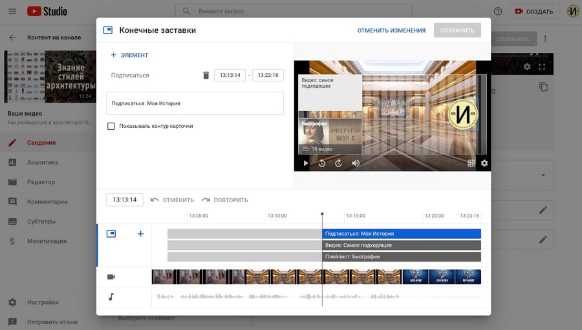Viewport: 582px width, 330px height.
Task: Click ЭЛЕМЕНТ to add a new element
Action: 129,56
